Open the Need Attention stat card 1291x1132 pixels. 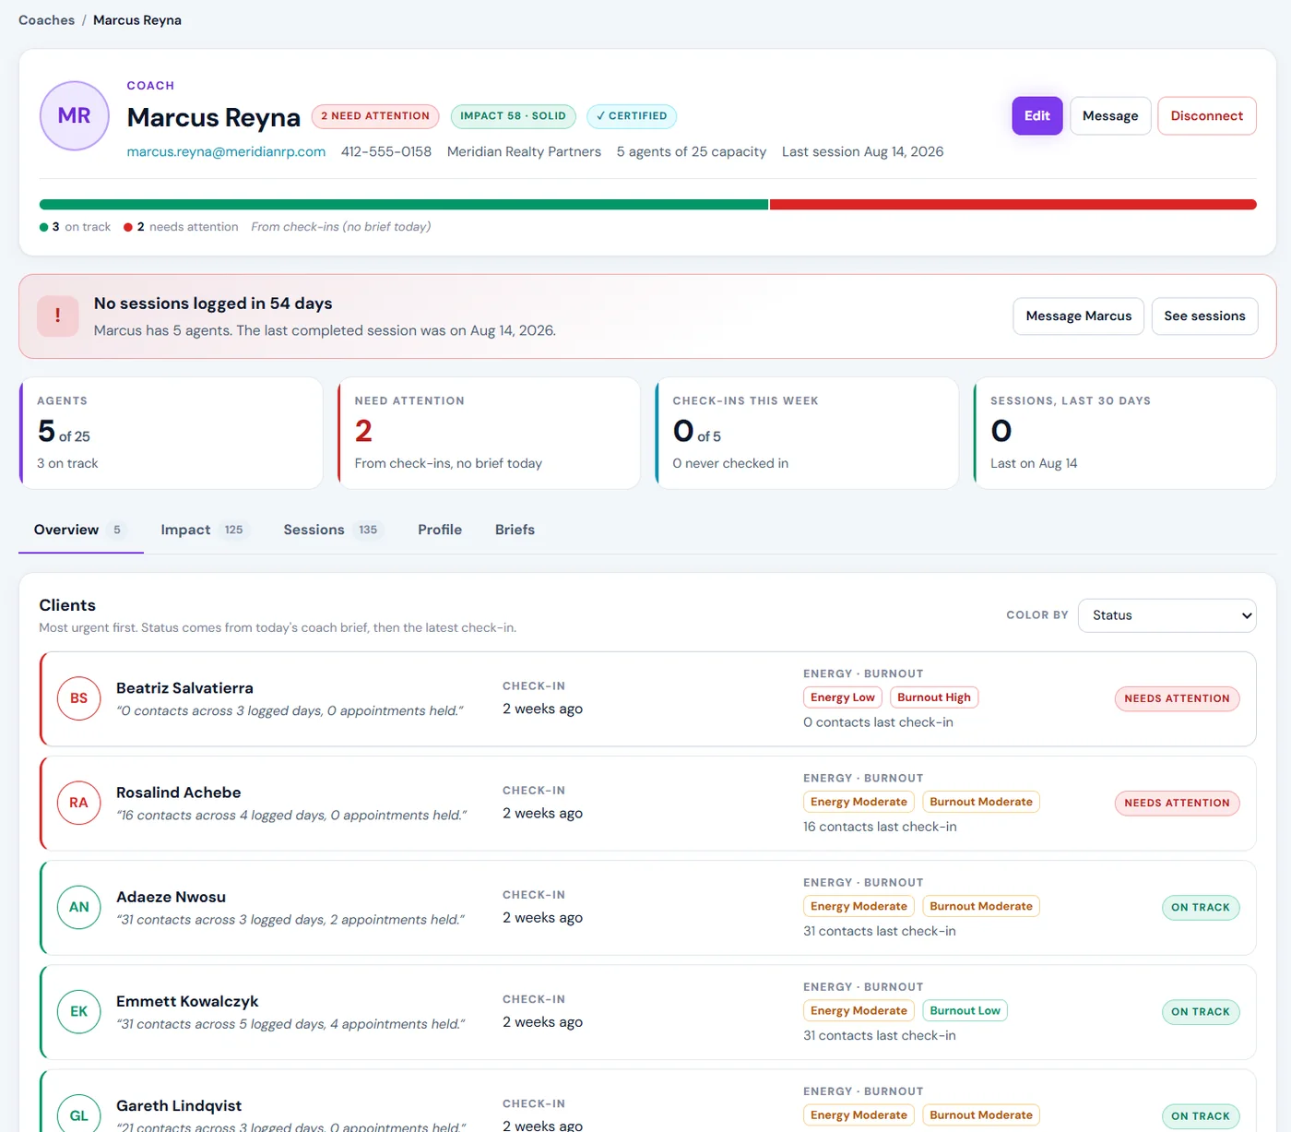[489, 433]
